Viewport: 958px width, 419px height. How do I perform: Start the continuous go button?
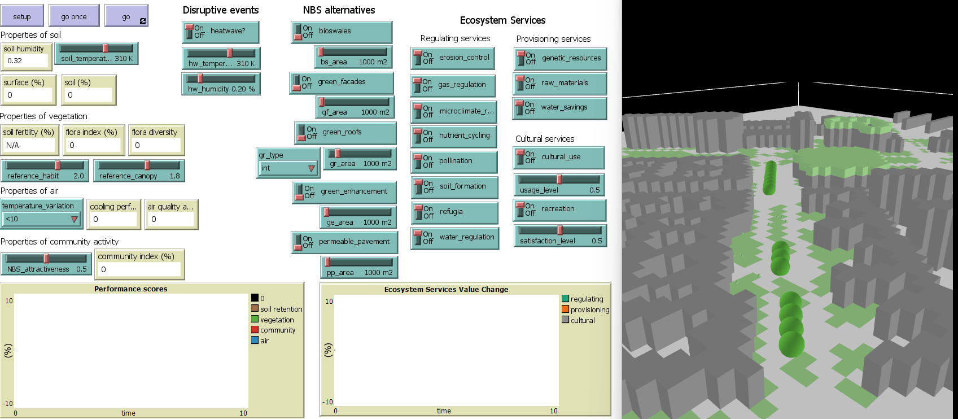pyautogui.click(x=126, y=16)
